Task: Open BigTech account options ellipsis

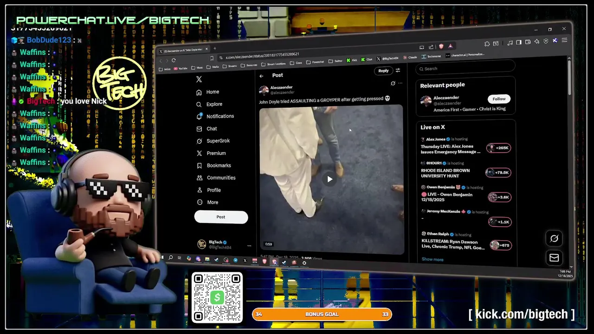Action: [x=249, y=245]
